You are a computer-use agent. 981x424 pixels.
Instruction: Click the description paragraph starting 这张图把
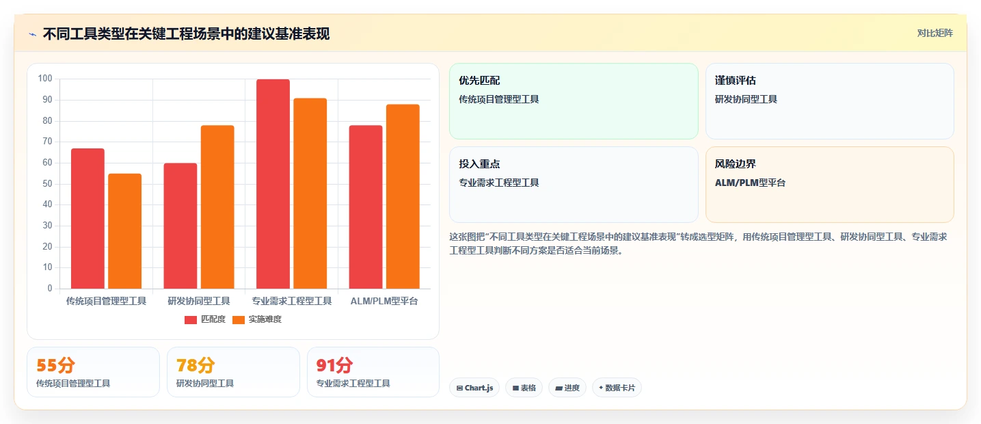pos(698,243)
